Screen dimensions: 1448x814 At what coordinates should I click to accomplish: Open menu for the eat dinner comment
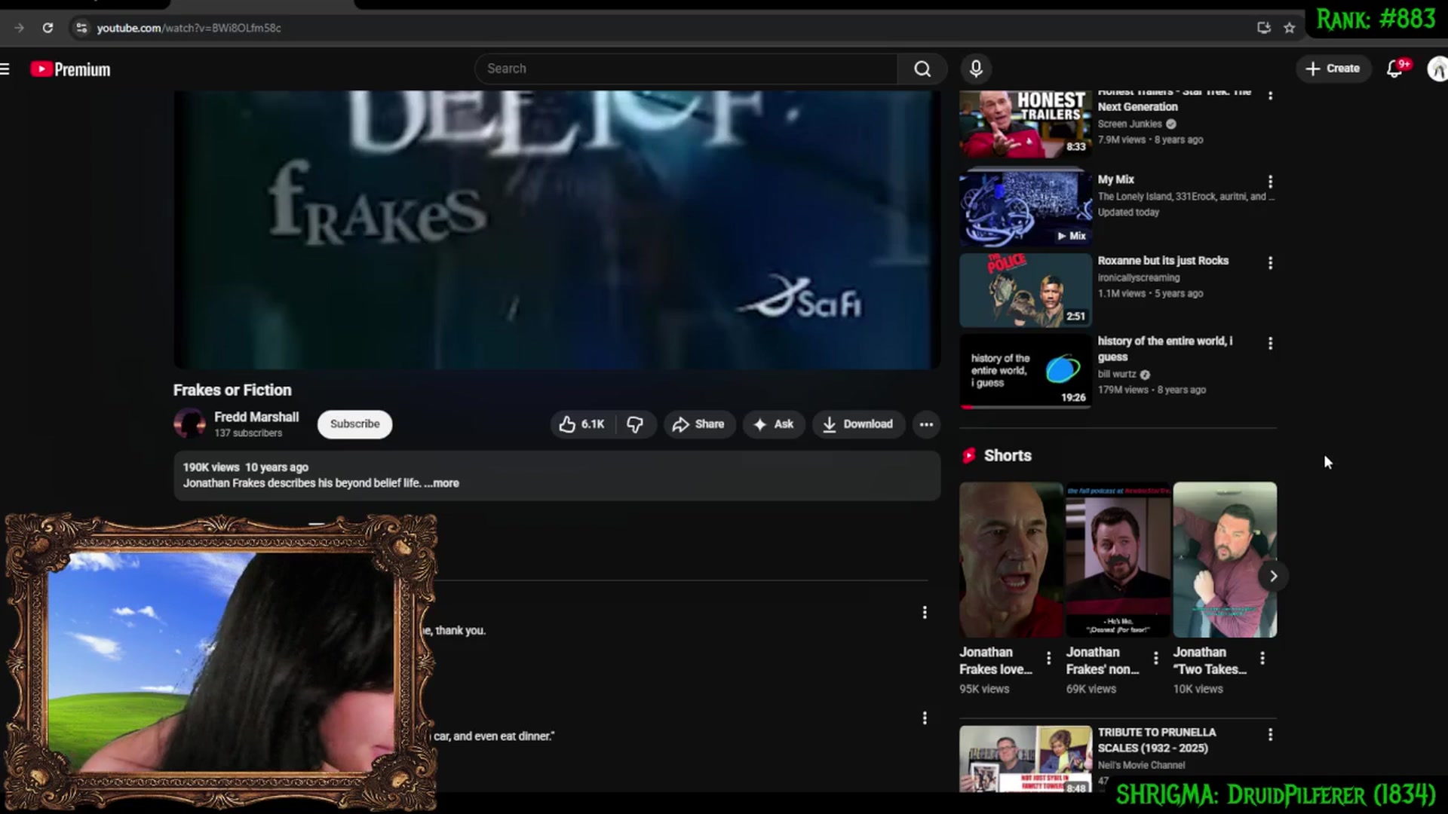(x=925, y=718)
